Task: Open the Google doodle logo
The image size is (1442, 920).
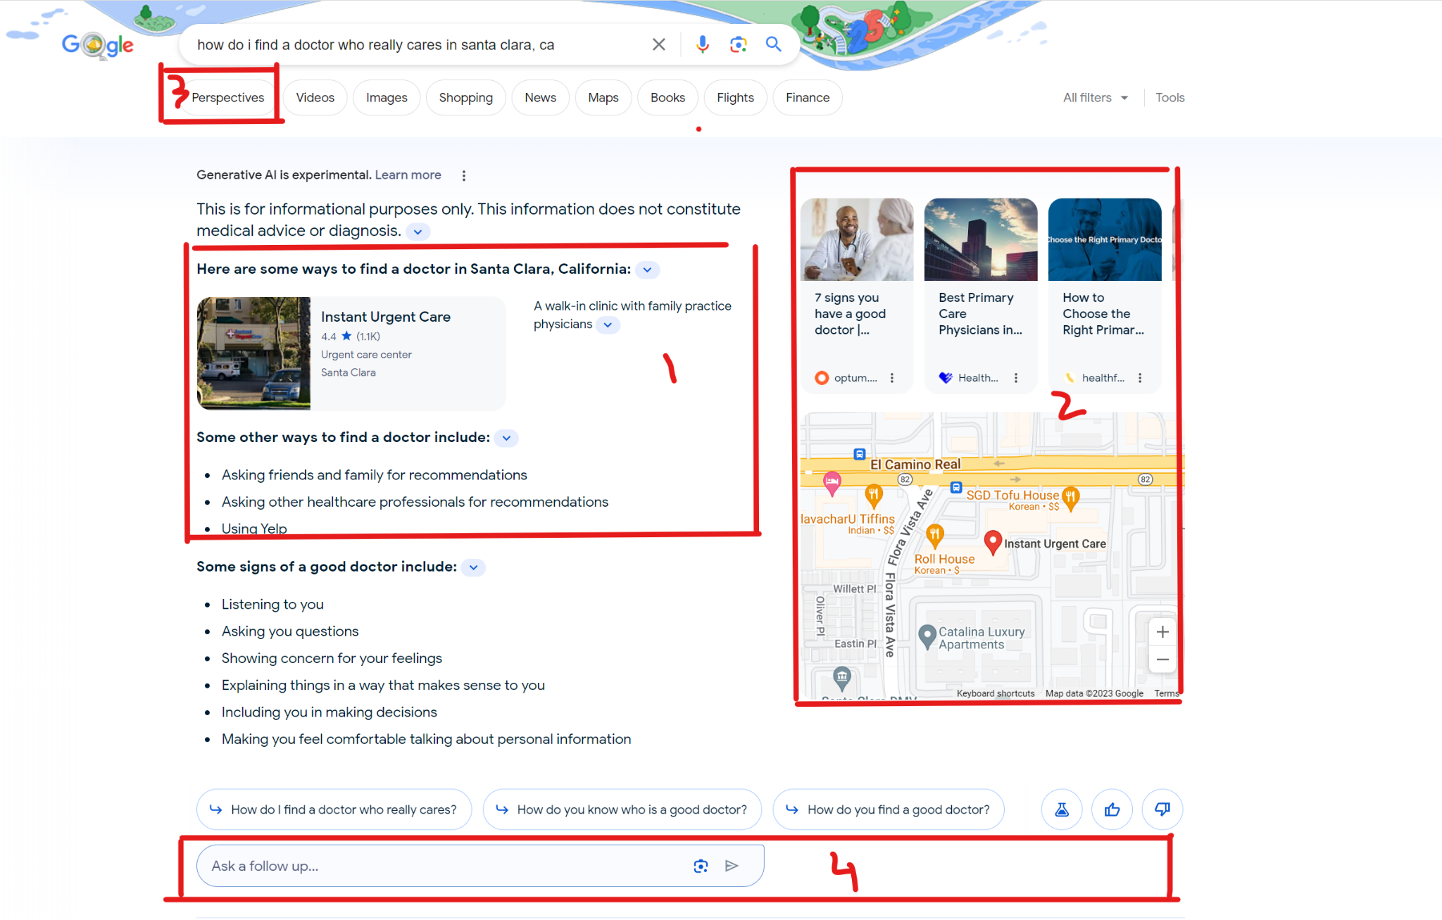Action: [x=97, y=45]
